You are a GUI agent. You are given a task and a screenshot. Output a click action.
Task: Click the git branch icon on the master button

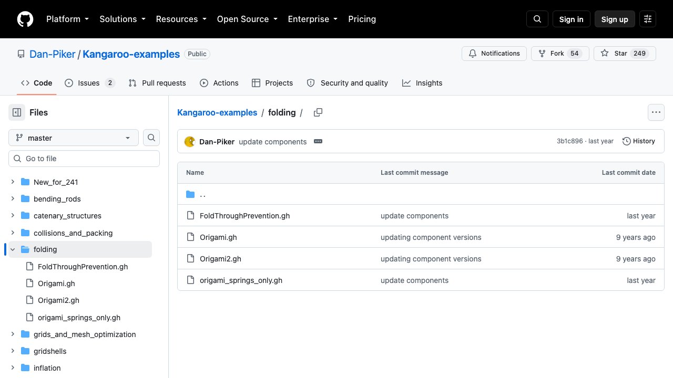(19, 138)
